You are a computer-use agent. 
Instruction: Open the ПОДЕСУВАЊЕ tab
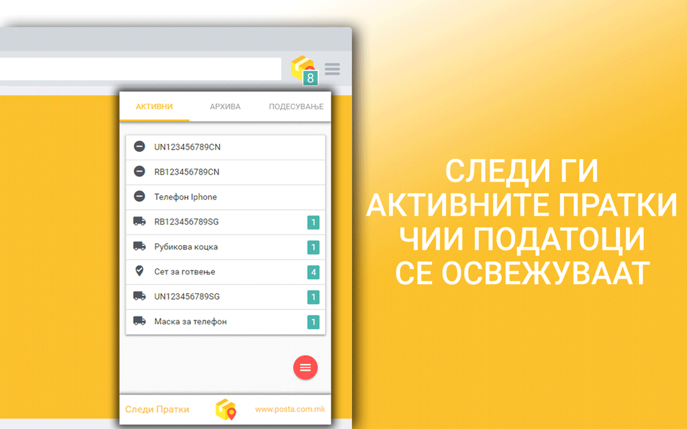coord(295,106)
